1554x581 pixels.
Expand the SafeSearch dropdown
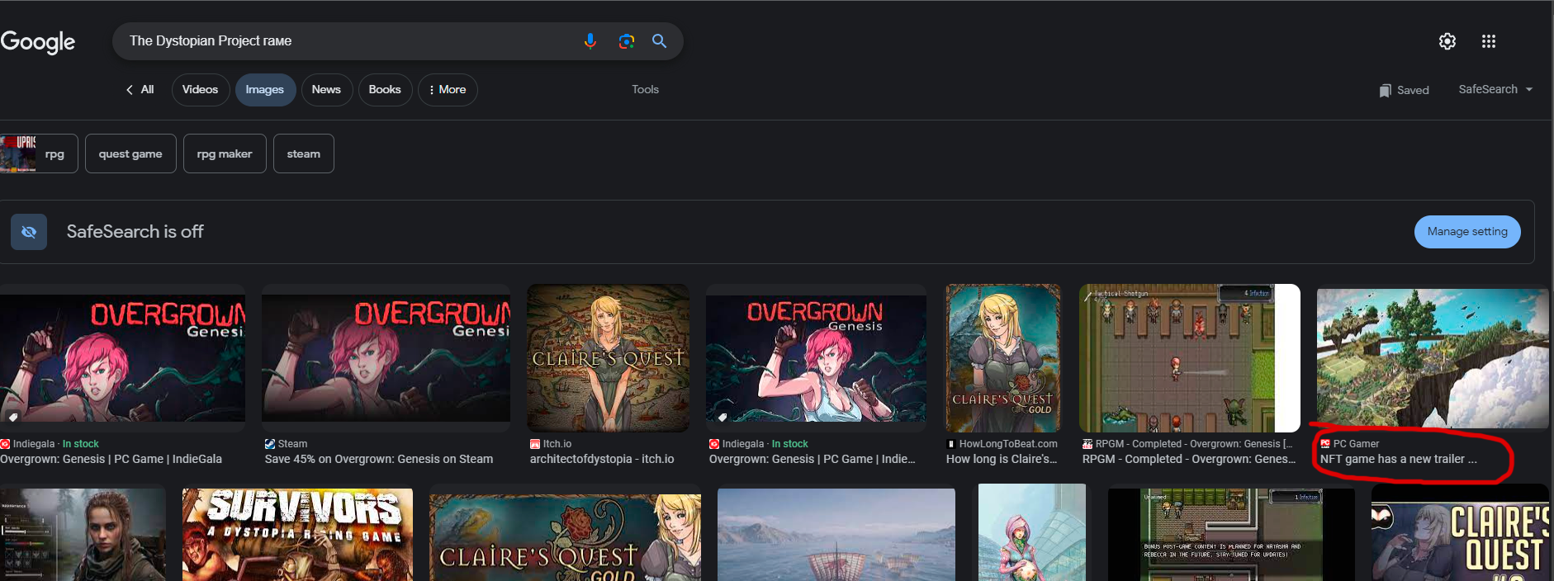(1495, 89)
